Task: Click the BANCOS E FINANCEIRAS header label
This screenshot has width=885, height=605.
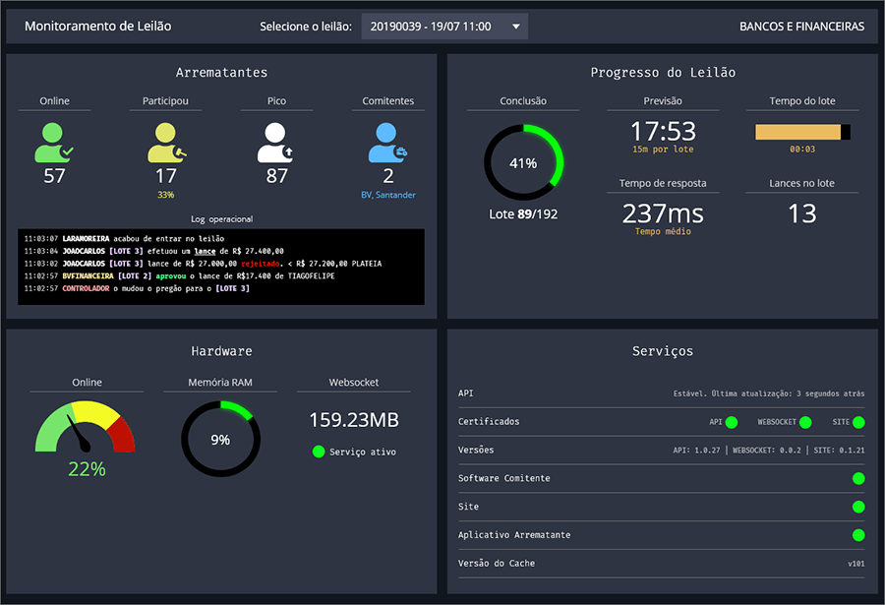Action: (x=801, y=27)
